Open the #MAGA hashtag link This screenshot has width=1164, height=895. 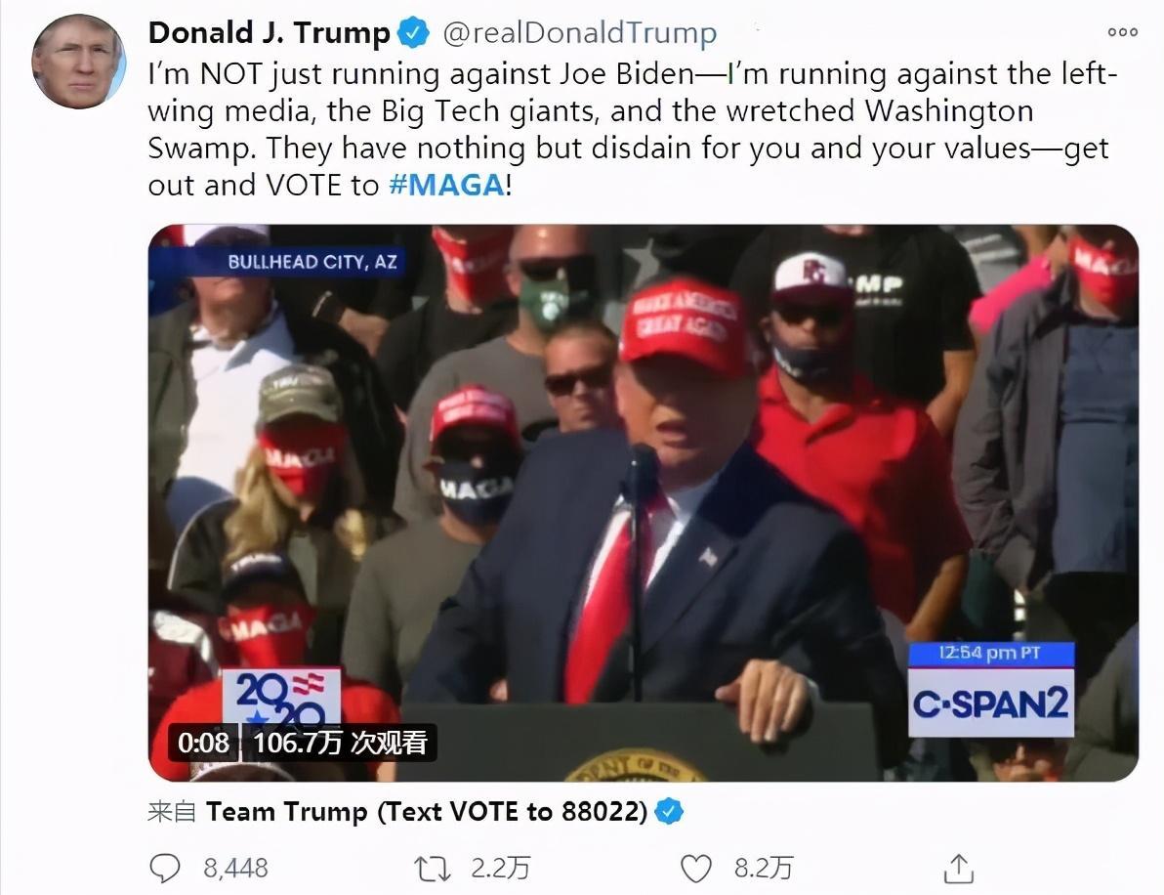coord(446,185)
